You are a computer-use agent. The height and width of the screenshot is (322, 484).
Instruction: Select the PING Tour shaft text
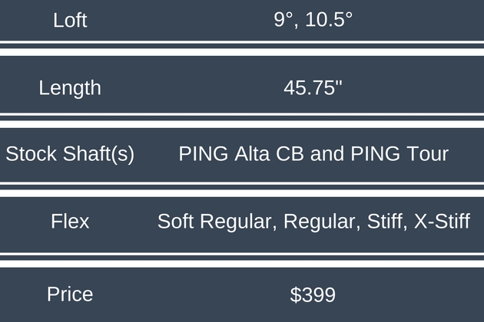pyautogui.click(x=399, y=153)
